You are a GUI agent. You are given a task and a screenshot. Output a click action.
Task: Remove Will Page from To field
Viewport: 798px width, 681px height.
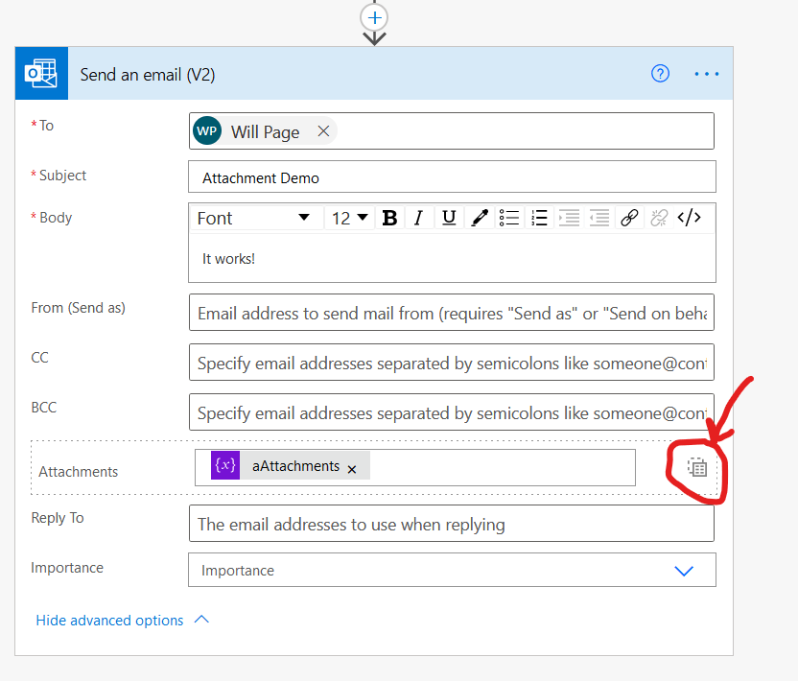[x=323, y=131]
